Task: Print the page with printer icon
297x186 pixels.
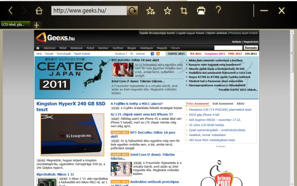Action: pyautogui.click(x=201, y=11)
